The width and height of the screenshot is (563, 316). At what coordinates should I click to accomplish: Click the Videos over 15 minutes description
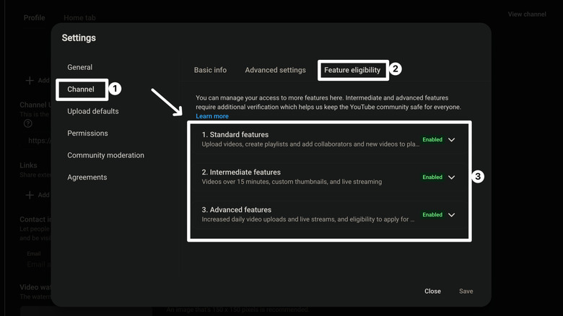(x=292, y=182)
